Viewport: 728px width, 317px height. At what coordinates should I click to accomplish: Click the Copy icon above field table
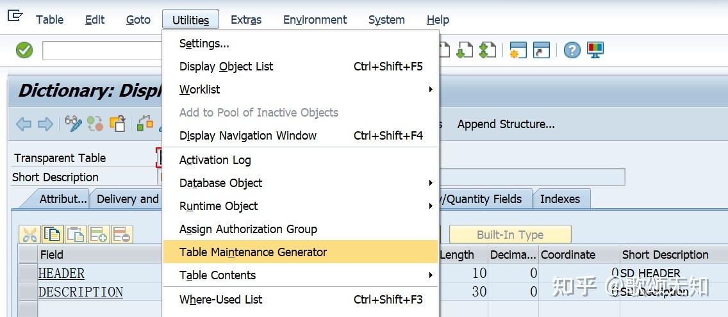[x=53, y=234]
